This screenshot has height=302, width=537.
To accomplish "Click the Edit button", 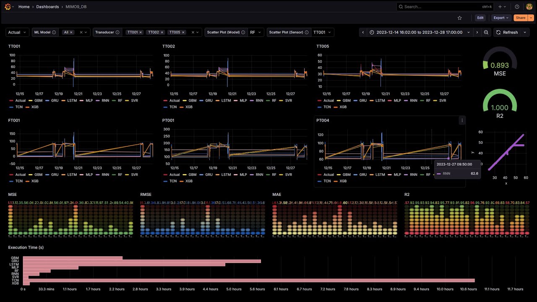I will click(x=480, y=18).
